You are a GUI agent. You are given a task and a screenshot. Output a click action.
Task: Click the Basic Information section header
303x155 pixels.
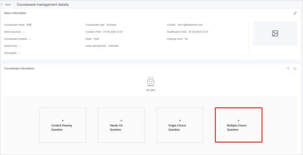[x=15, y=13]
